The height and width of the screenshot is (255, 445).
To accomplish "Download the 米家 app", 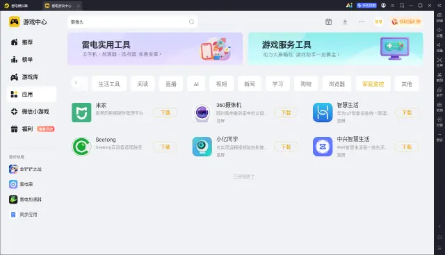I will click(x=165, y=113).
